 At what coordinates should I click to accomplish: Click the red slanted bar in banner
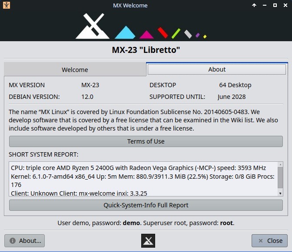163,33
